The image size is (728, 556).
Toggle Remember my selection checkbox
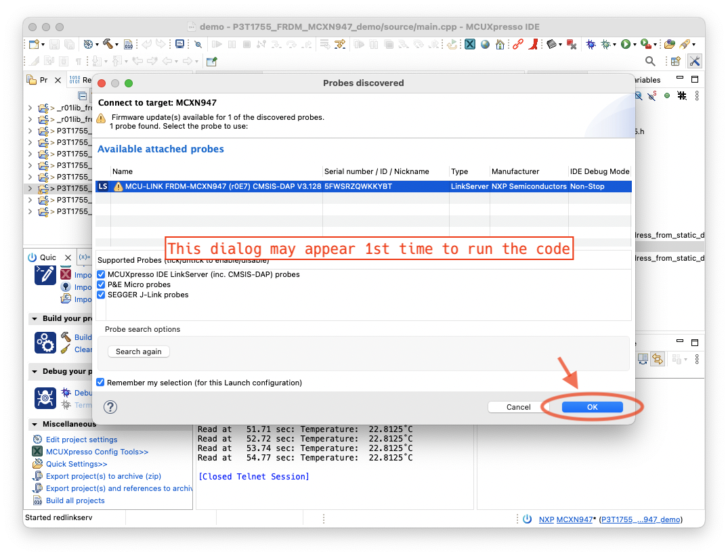pyautogui.click(x=100, y=383)
